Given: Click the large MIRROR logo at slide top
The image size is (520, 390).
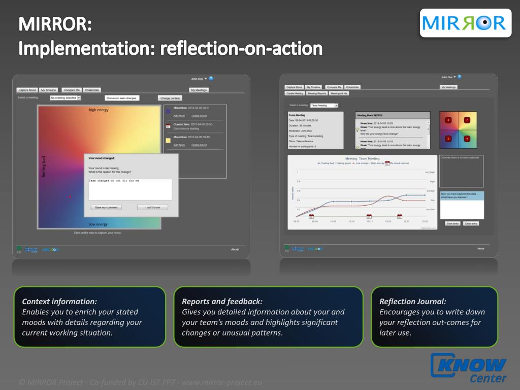Looking at the screenshot, I should click(x=465, y=23).
